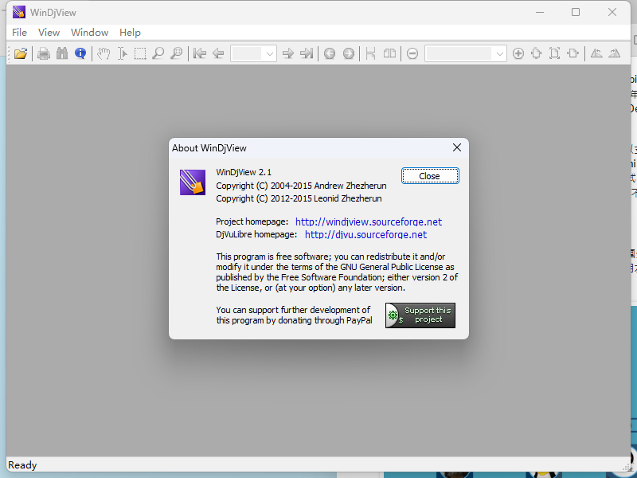
Task: Open Find using the binoculars icon
Action: click(x=62, y=53)
